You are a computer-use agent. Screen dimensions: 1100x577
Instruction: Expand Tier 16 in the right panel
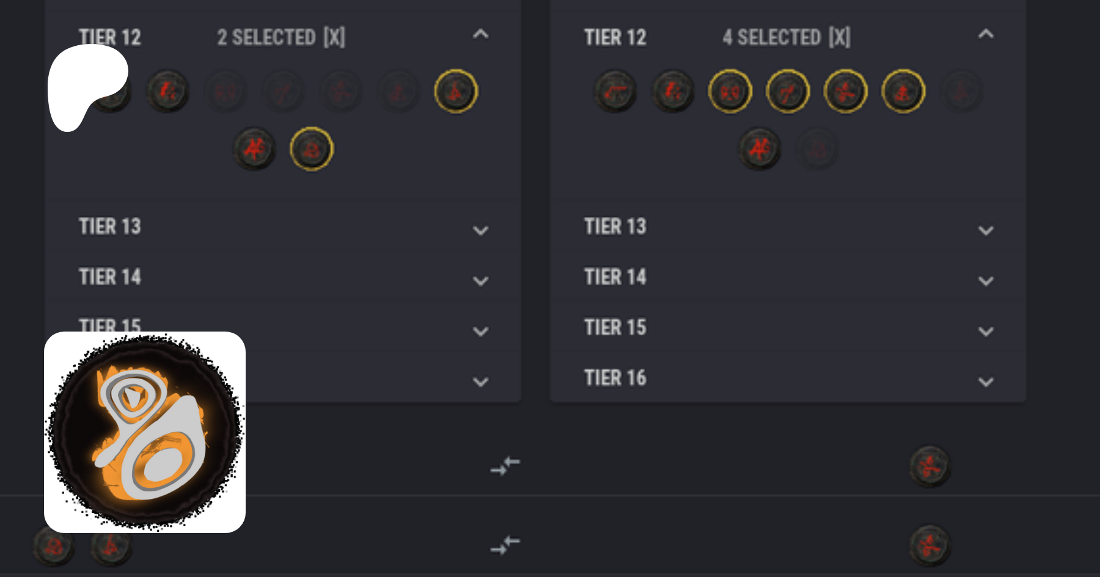click(x=985, y=382)
